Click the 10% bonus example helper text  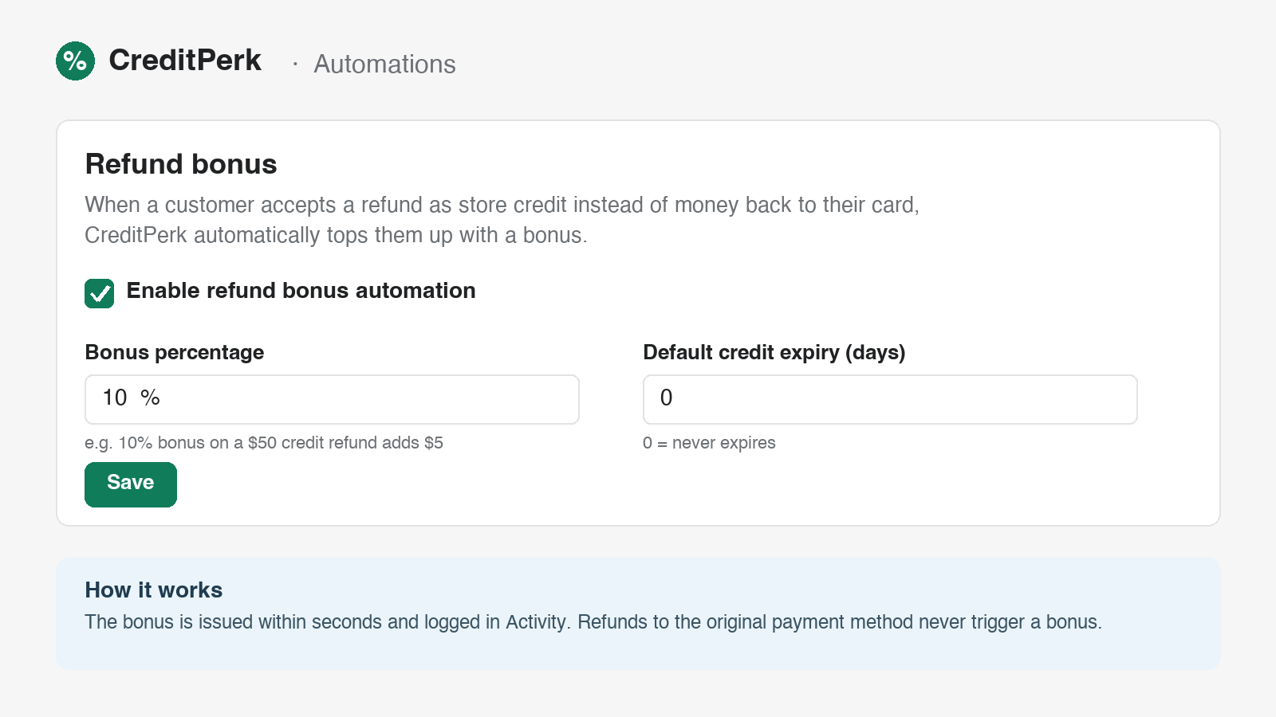tap(264, 443)
